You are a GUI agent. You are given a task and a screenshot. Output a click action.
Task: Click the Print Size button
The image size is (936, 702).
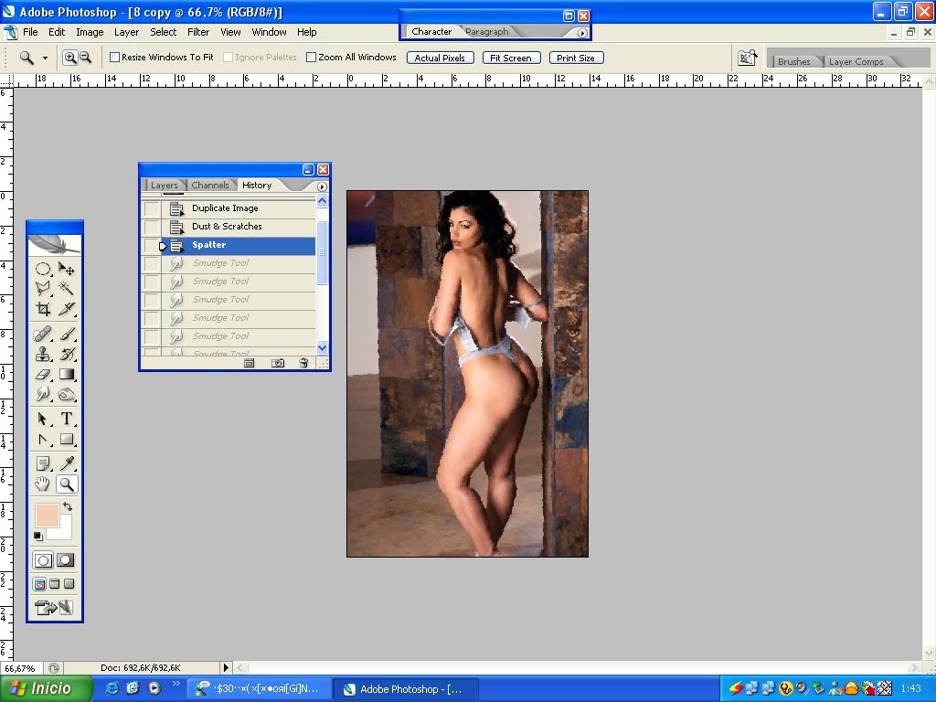coord(576,58)
